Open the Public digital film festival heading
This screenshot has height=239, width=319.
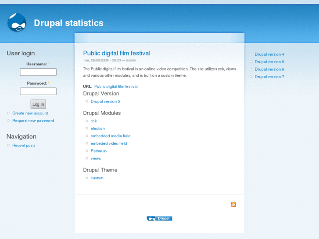pyautogui.click(x=117, y=53)
